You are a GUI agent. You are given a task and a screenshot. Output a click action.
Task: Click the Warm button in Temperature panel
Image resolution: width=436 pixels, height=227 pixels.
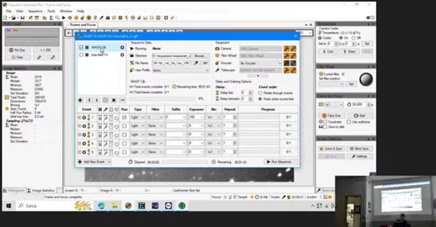tap(350, 52)
